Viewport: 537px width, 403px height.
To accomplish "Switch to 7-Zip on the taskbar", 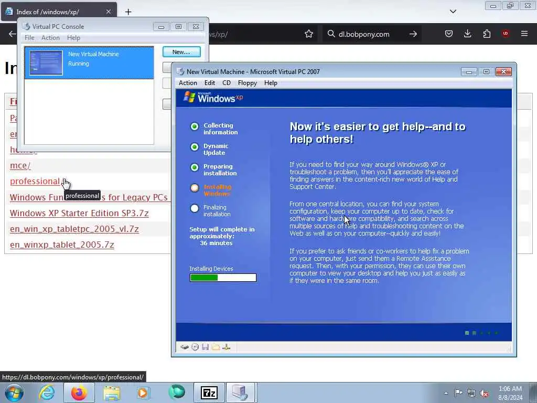I will 209,393.
